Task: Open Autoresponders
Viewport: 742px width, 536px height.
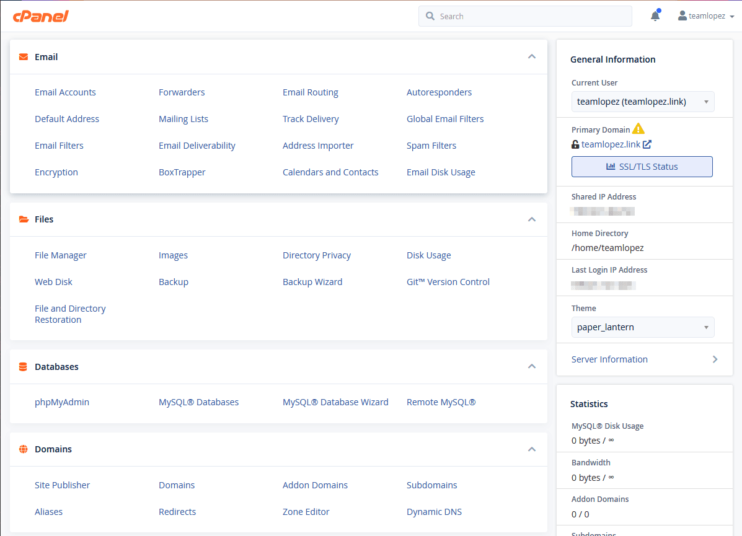Action: (x=439, y=92)
